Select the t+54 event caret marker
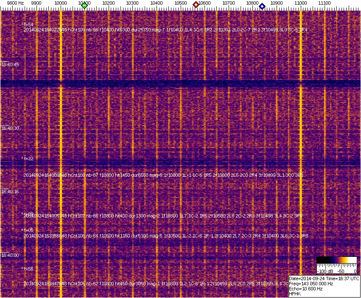The width and height of the screenshot is (361, 298). point(27,25)
